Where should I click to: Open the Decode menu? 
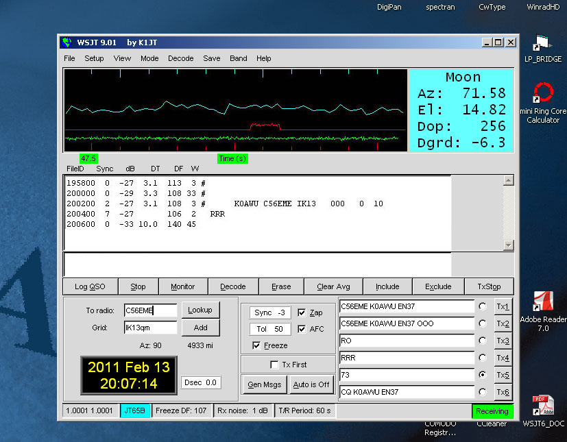(180, 58)
